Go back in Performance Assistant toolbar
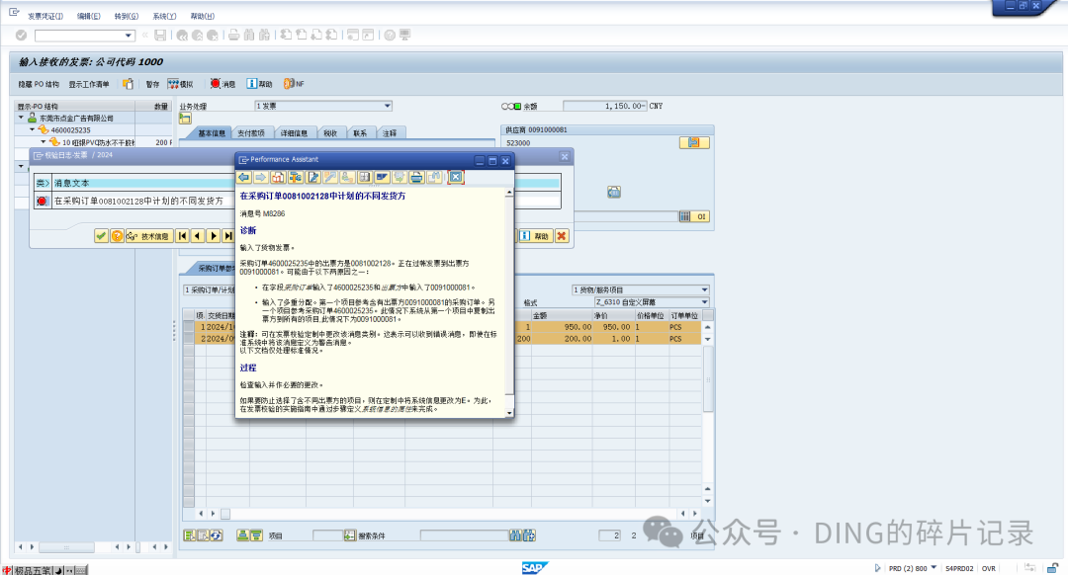 tap(244, 178)
